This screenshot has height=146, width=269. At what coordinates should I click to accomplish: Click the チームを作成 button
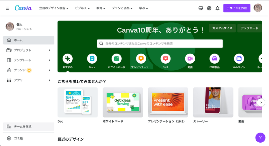coord(29,127)
